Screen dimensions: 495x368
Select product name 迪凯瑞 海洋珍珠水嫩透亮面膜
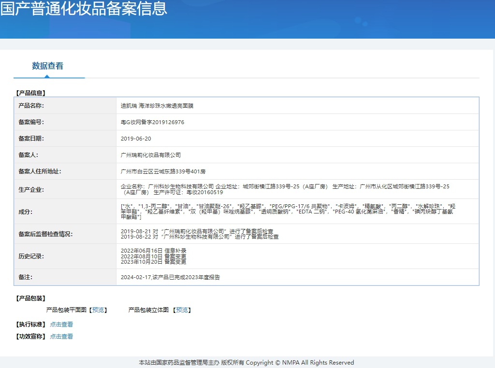[157, 106]
